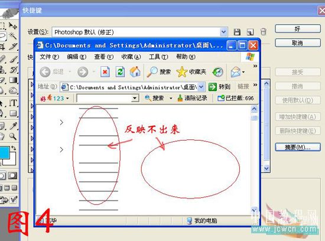Screen dimensions: 325x241
Task: Click the 已拦截 popup blocker counter
Action: [235, 98]
